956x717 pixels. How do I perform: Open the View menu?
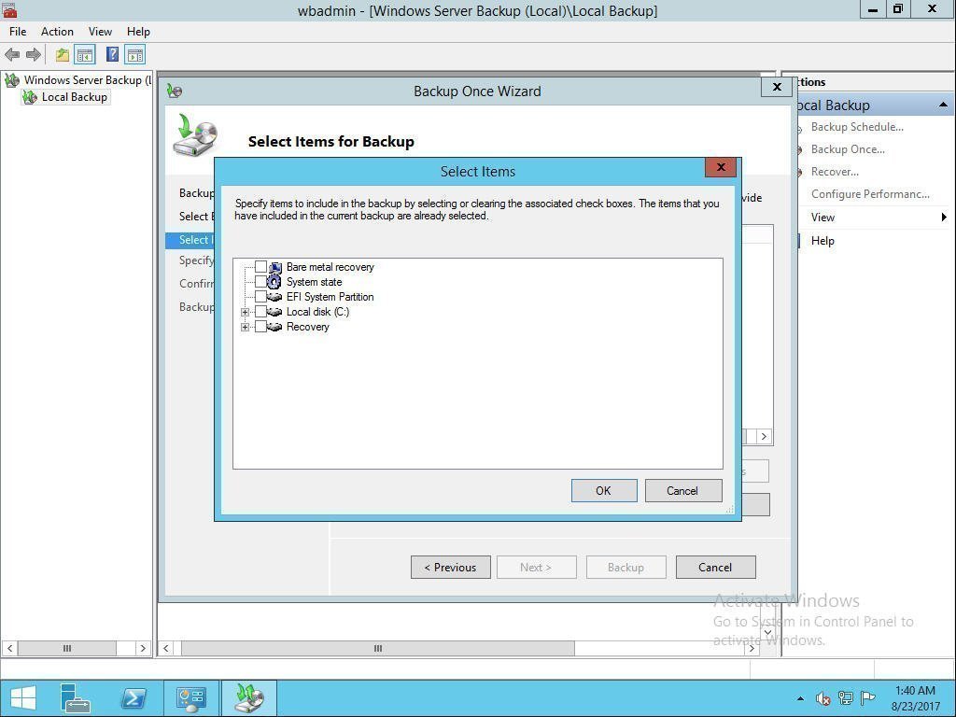pyautogui.click(x=100, y=32)
